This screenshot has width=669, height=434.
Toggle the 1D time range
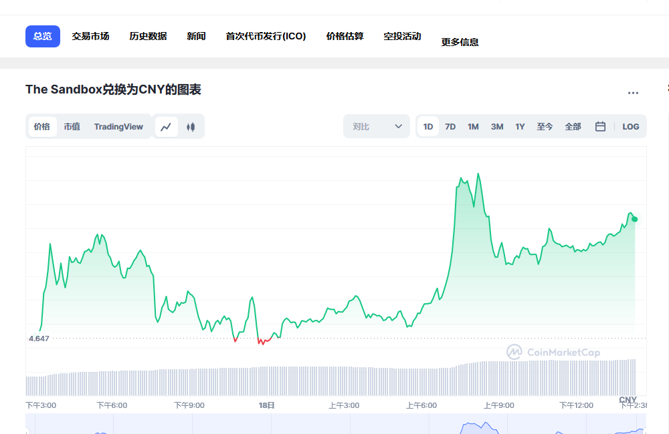tap(427, 126)
